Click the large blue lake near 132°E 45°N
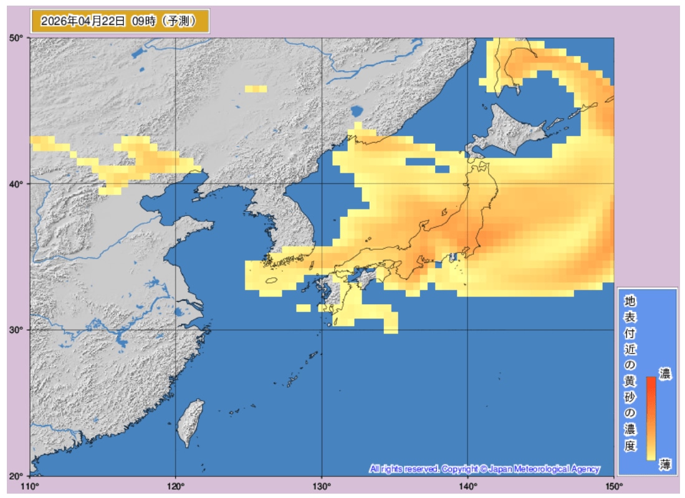Image resolution: width=685 pixels, height=498 pixels. 357,112
